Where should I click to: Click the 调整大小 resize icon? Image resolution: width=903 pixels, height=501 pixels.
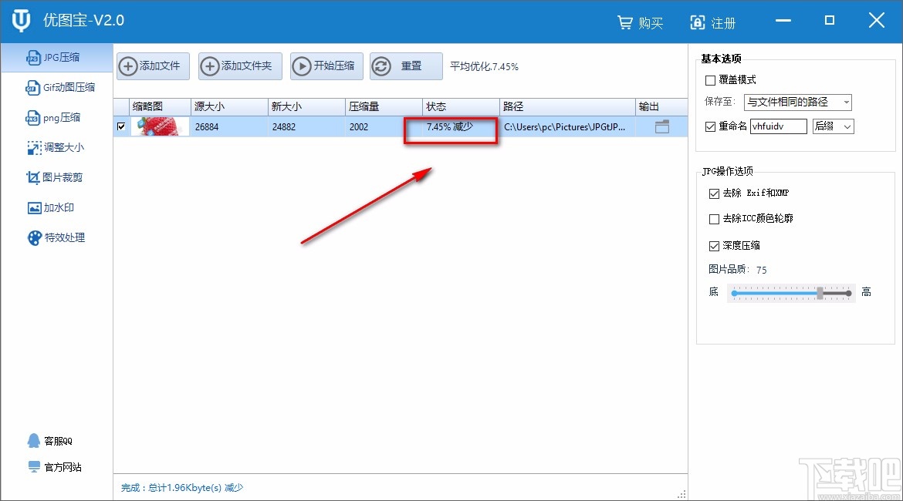[35, 148]
